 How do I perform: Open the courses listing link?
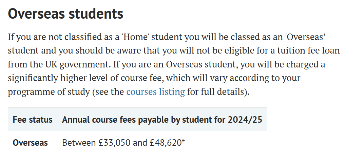[x=156, y=91]
